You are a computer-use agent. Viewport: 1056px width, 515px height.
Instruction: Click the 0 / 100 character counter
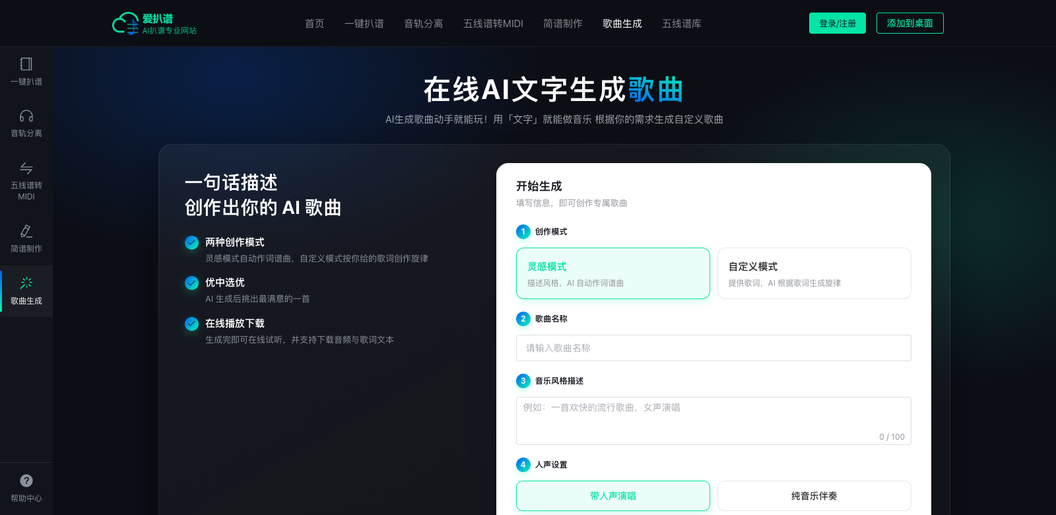[892, 437]
